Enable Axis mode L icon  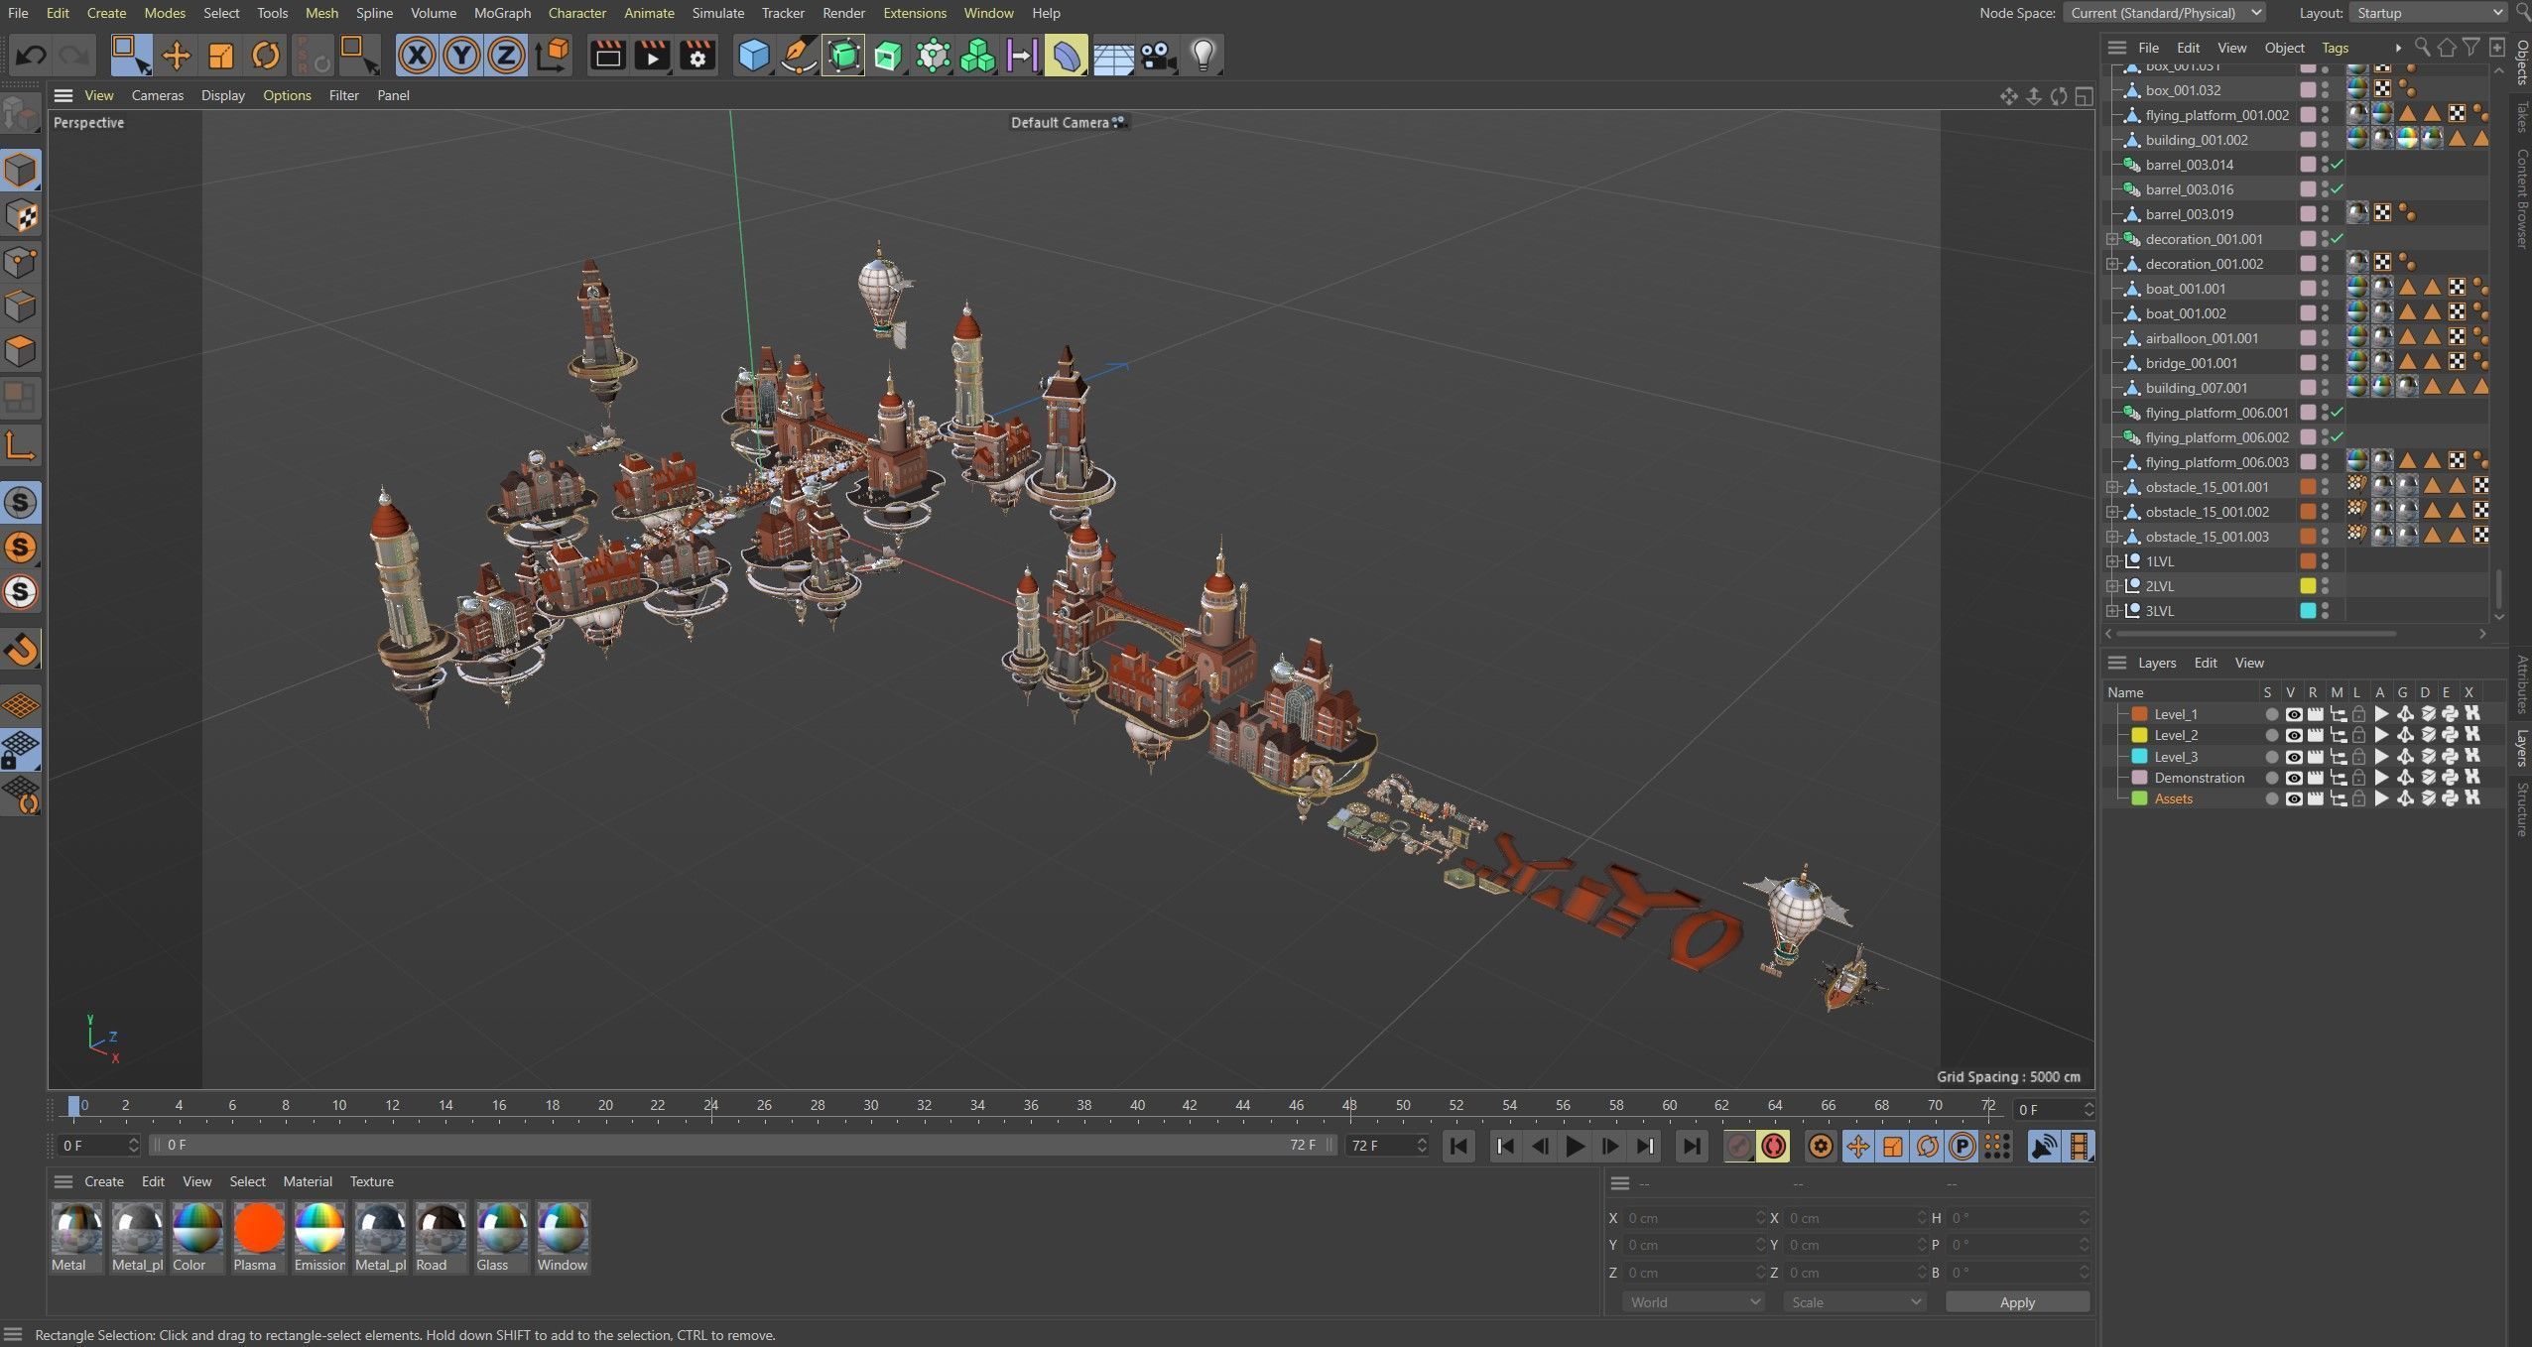coord(21,446)
